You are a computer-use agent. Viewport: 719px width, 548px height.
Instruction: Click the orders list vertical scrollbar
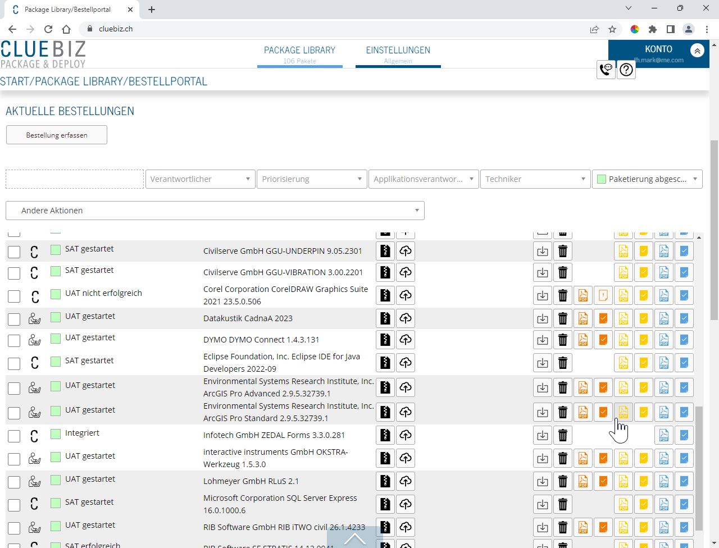click(x=699, y=469)
